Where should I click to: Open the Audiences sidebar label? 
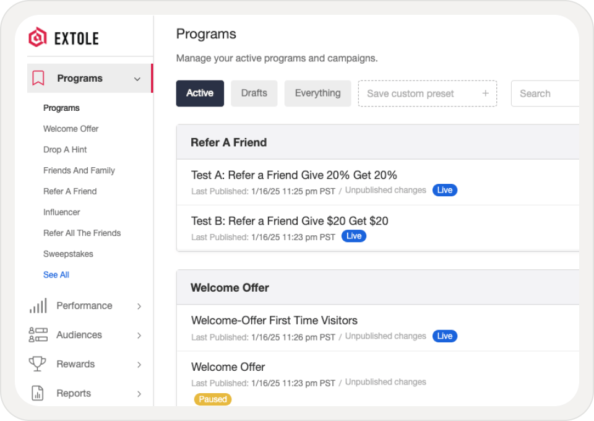click(79, 334)
